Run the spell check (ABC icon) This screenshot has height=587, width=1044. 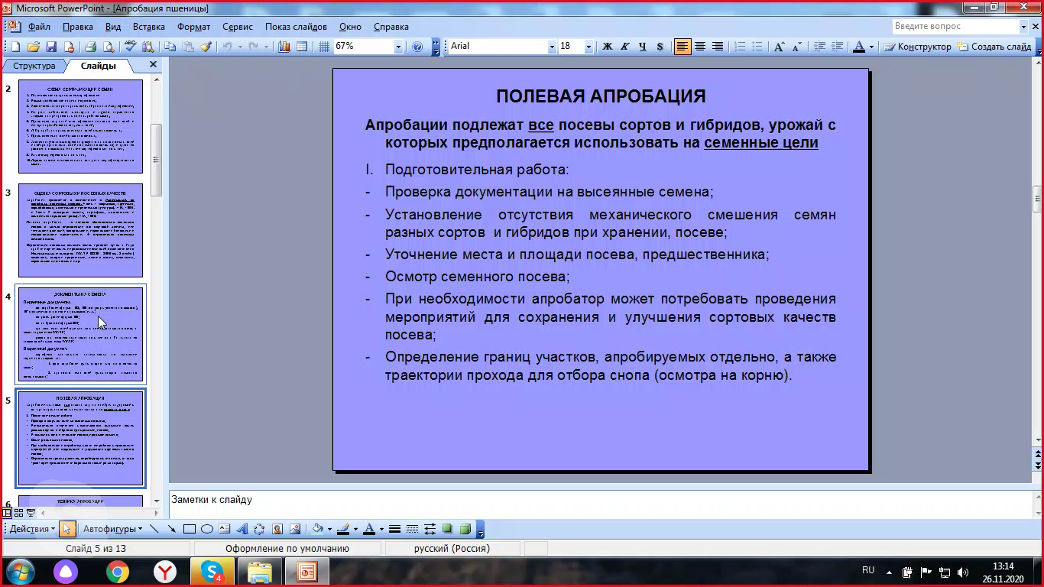[x=131, y=47]
